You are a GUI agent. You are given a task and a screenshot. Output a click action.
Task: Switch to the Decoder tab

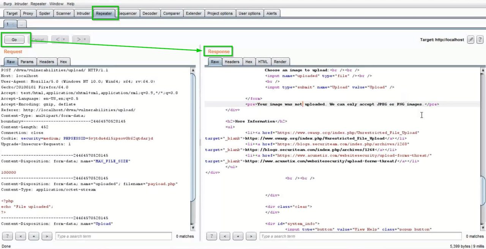[150, 13]
